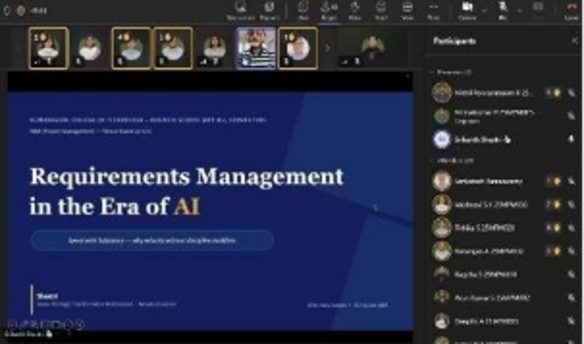
Task: Click the raised hand badge numbered 5 in Attendees
Action: 553,252
